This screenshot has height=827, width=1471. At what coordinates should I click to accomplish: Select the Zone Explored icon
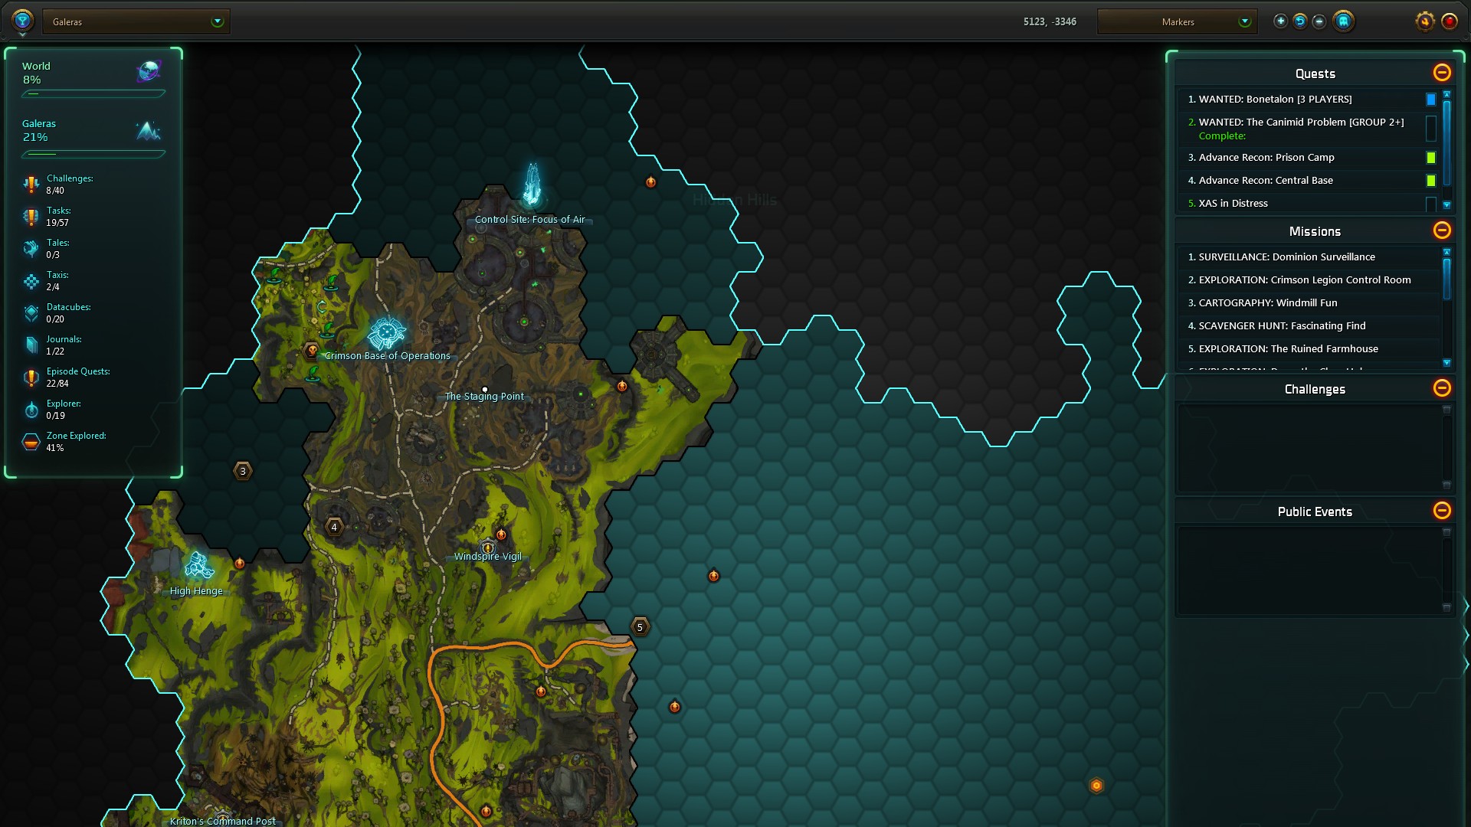tap(31, 442)
